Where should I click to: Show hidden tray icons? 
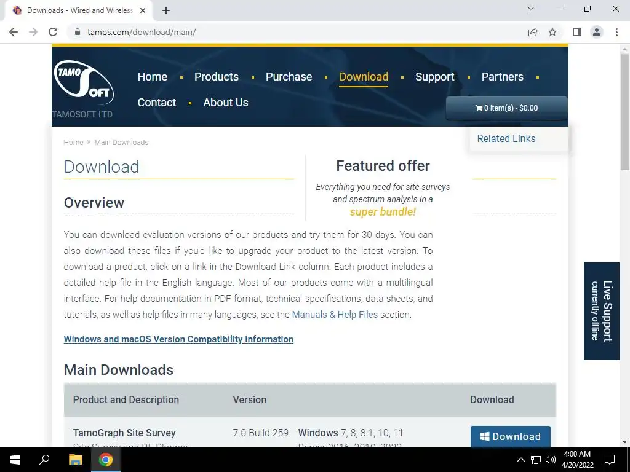click(x=520, y=460)
